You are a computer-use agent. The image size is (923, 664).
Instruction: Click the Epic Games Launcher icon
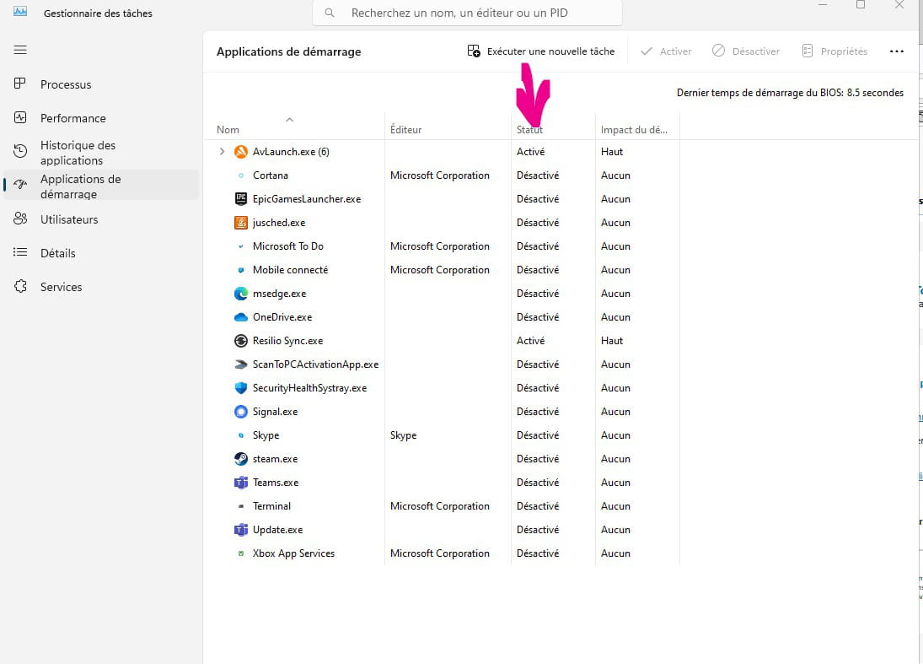click(x=240, y=199)
